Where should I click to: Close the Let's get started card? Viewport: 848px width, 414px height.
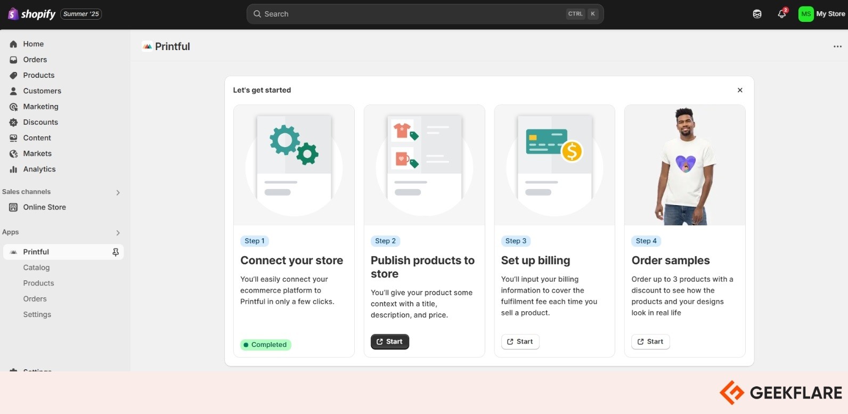click(x=740, y=90)
